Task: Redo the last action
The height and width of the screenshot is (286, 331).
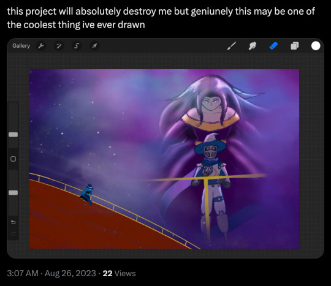Action: coord(13,233)
